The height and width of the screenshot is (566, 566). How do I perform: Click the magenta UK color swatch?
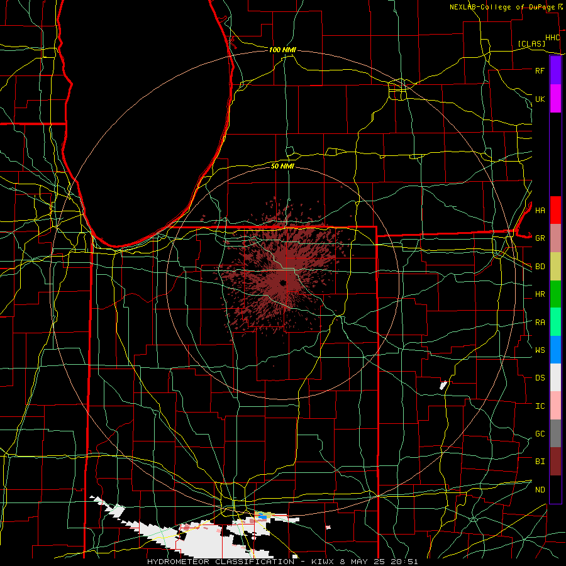point(555,99)
